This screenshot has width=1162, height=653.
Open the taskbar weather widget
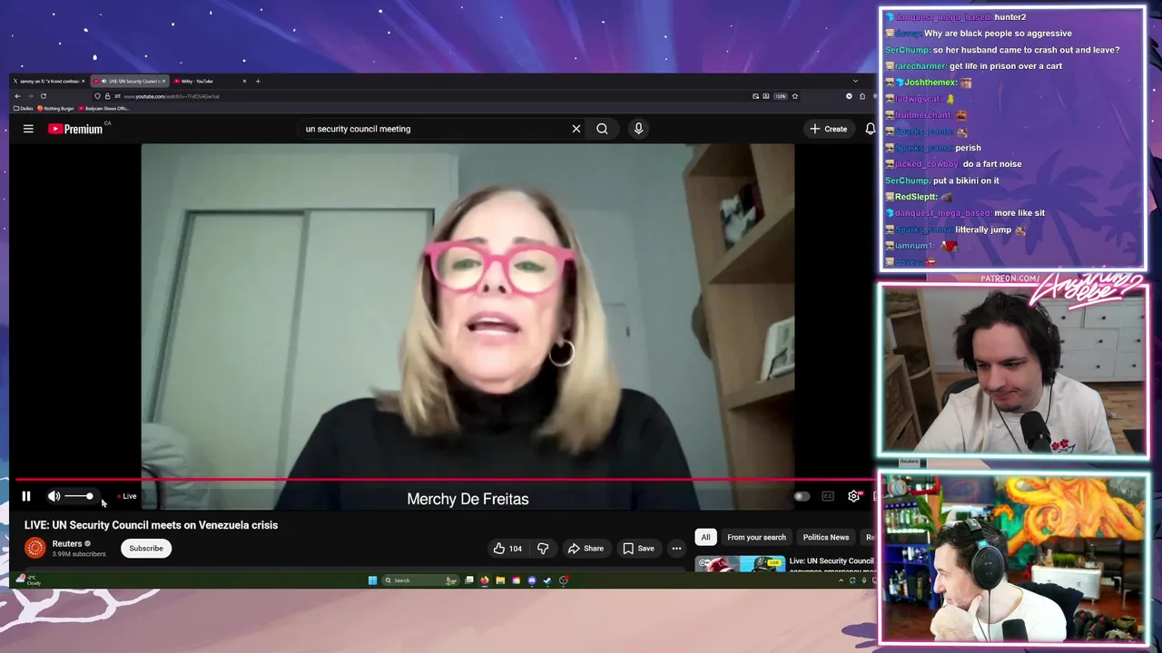pyautogui.click(x=29, y=580)
